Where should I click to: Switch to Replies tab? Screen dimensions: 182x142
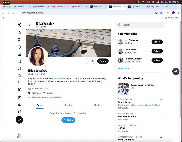click(68, 105)
